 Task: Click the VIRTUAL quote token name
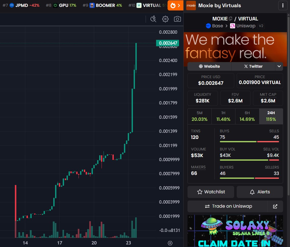(248, 19)
